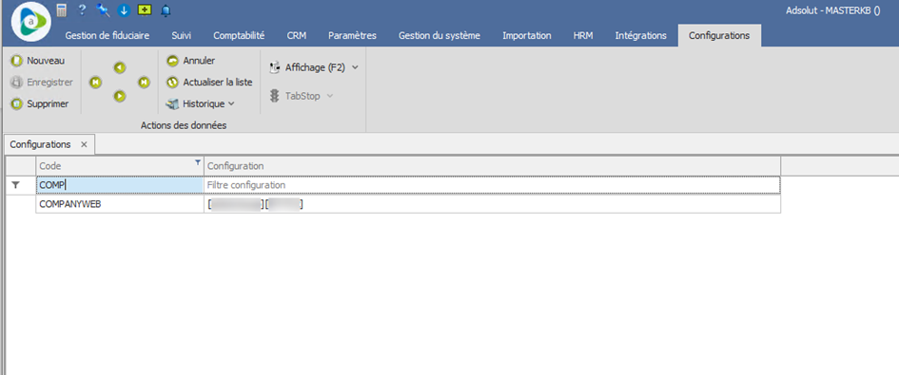Select the COMPANYWEB code cell
899x375 pixels.
coord(119,204)
